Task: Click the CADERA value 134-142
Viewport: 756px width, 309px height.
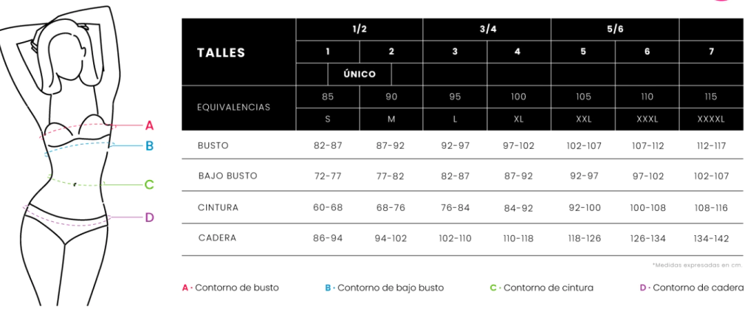Action: (x=711, y=238)
